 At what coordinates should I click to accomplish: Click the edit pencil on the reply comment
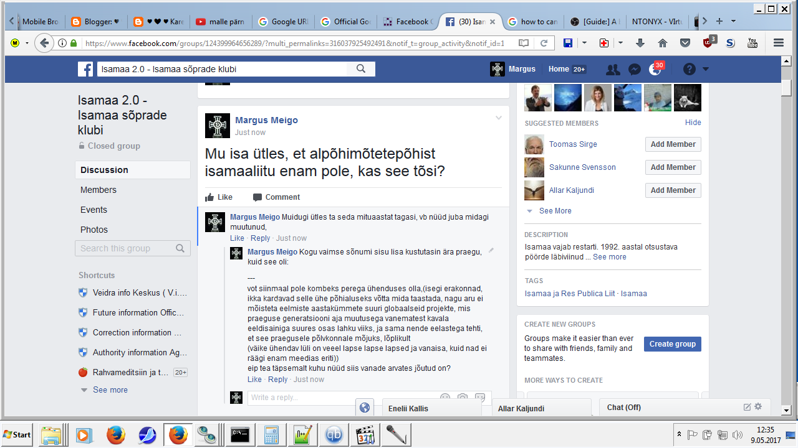tap(491, 250)
